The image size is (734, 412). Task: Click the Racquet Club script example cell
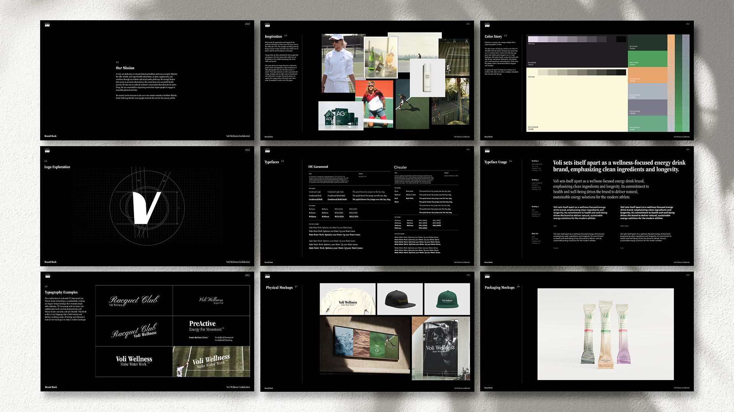click(x=134, y=301)
